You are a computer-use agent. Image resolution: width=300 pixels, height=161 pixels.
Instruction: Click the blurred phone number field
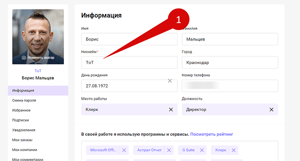point(230,86)
